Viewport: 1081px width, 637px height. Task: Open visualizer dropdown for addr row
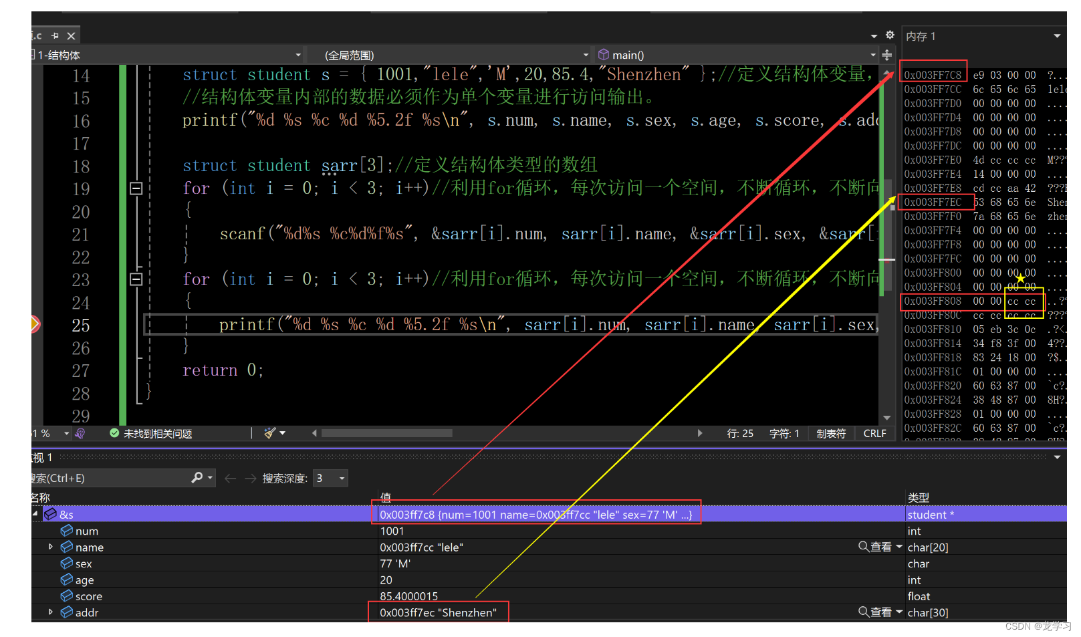[x=899, y=612]
